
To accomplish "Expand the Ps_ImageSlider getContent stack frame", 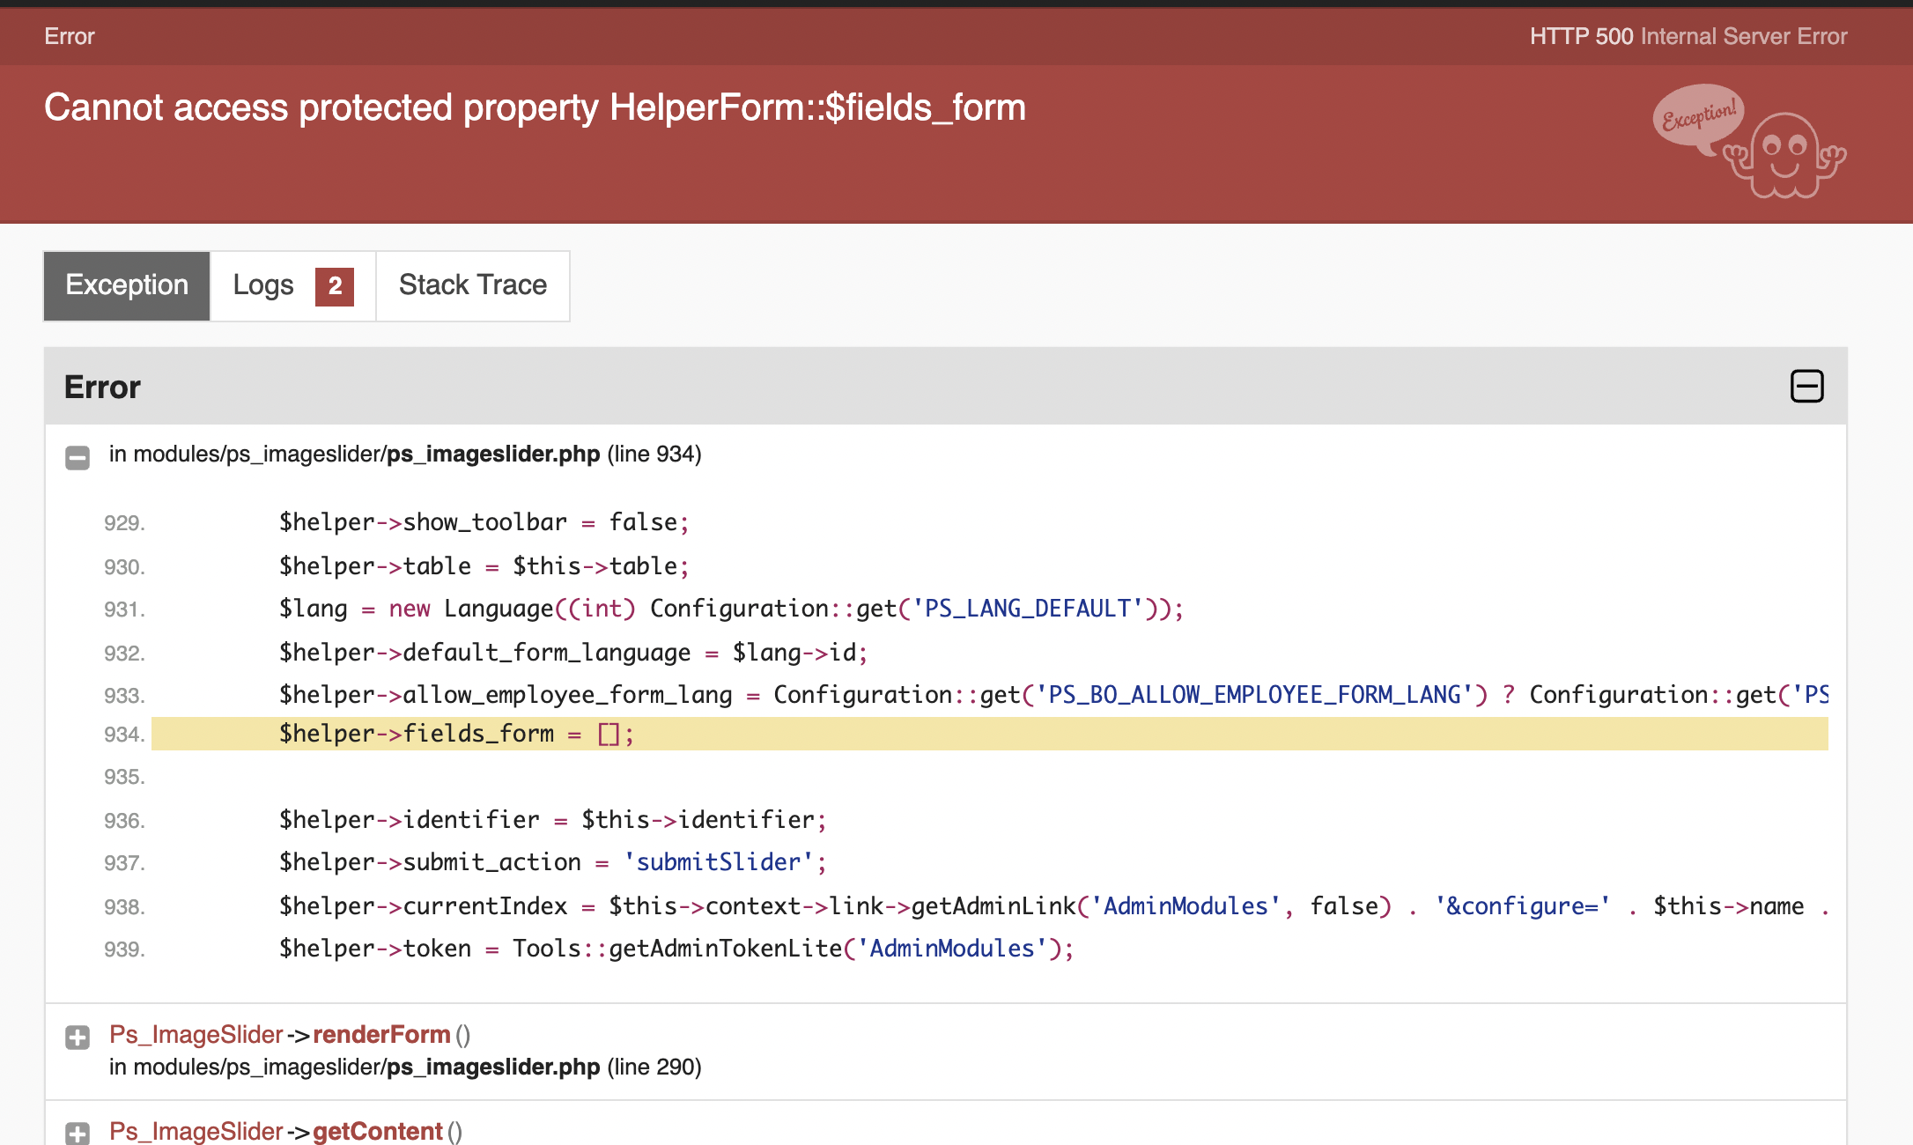I will pyautogui.click(x=78, y=1134).
